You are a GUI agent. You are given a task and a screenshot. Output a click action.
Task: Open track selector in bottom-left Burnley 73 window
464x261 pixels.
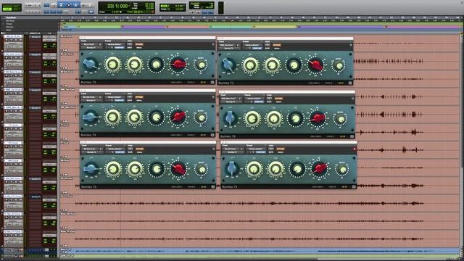(x=90, y=149)
